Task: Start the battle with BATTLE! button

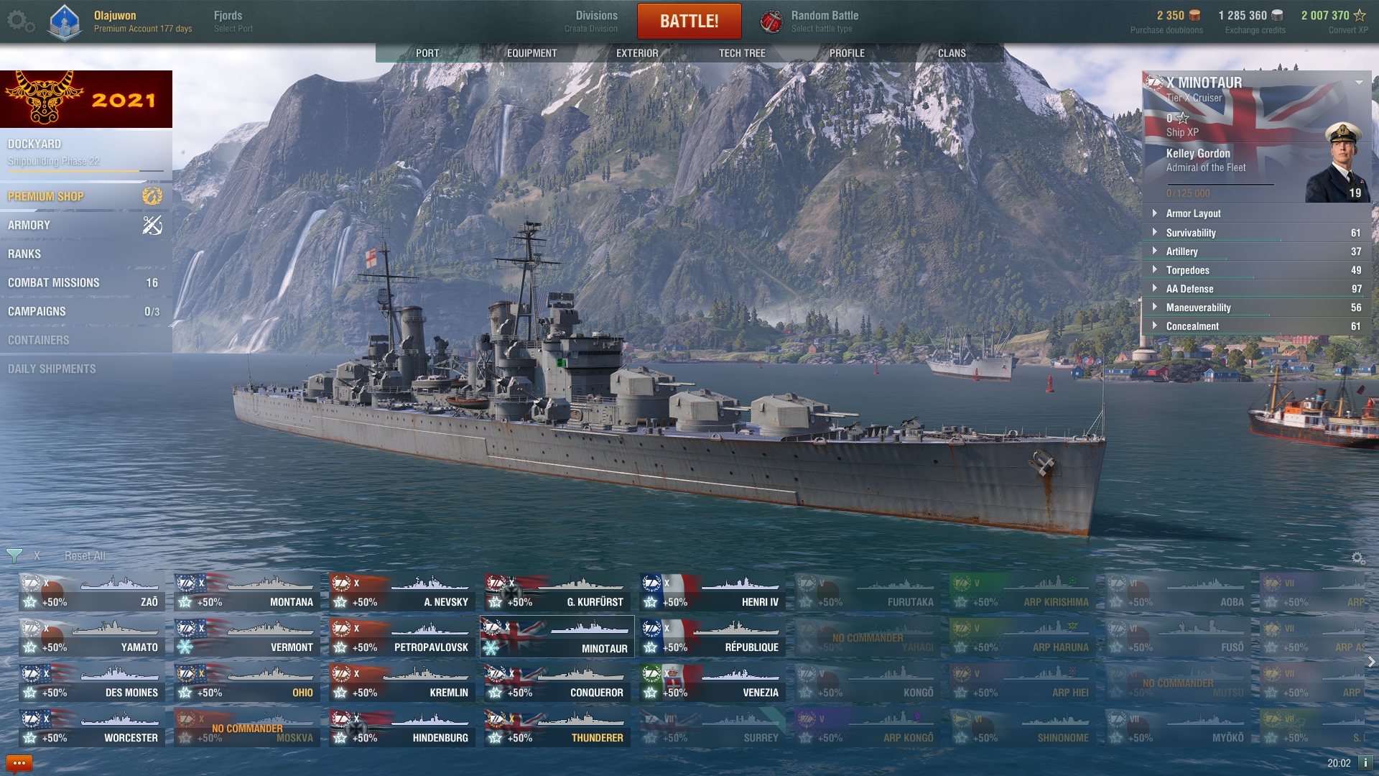Action: [x=689, y=22]
